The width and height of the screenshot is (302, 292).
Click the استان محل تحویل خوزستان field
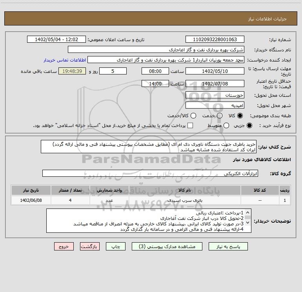pos(215,95)
